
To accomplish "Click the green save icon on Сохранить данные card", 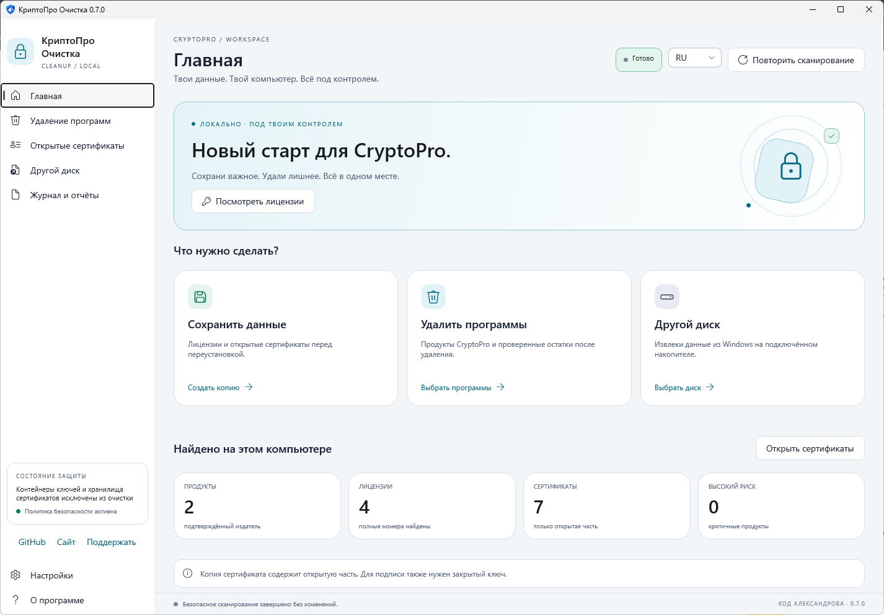I will click(200, 297).
